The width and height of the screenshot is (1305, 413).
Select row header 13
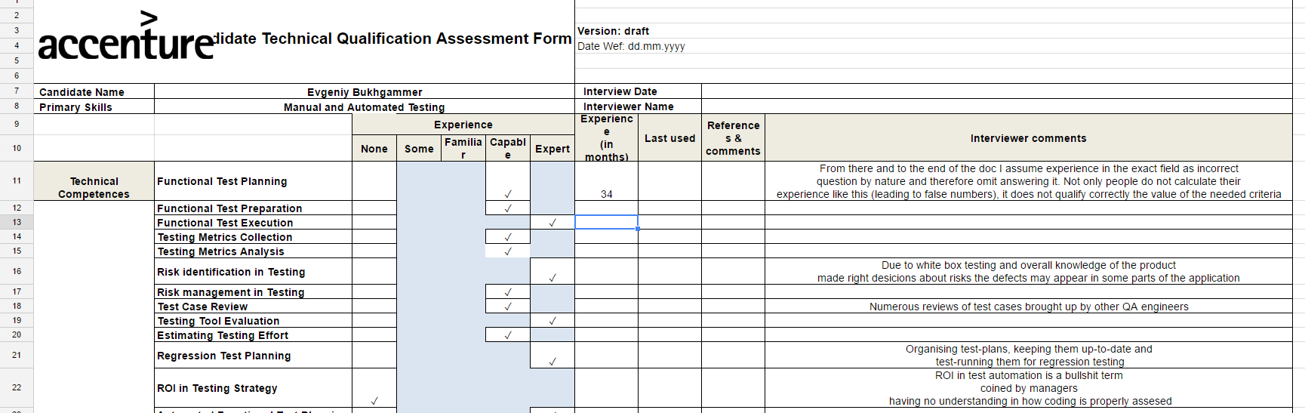tap(17, 222)
